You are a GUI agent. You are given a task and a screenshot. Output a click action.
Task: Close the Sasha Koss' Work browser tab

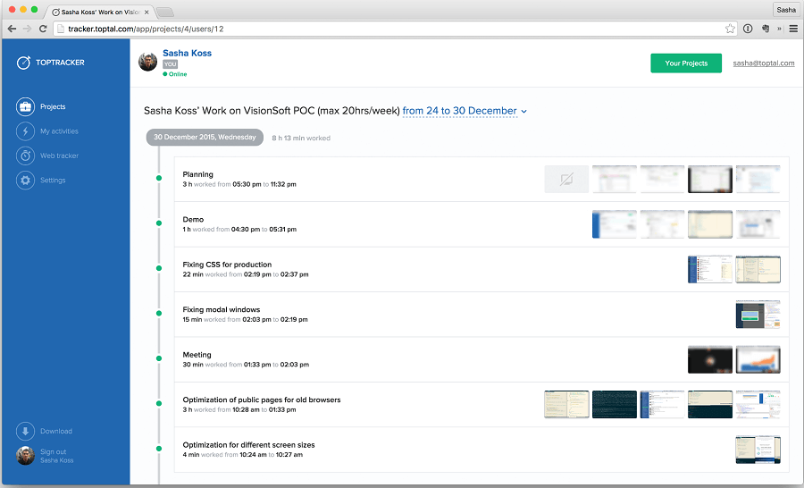point(147,12)
